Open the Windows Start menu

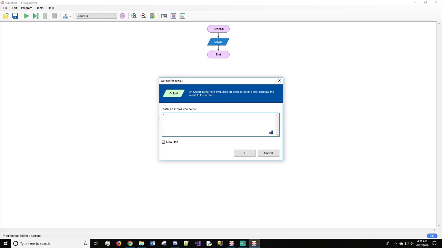6,244
